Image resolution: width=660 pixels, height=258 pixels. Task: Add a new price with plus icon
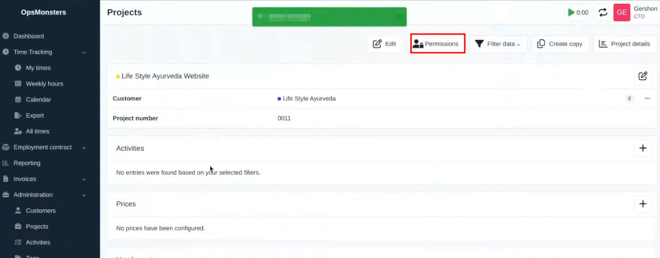tap(643, 204)
